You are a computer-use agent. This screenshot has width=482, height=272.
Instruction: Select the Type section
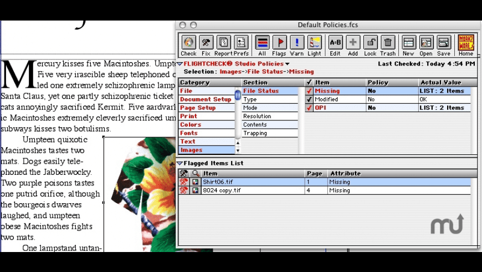[x=270, y=99]
